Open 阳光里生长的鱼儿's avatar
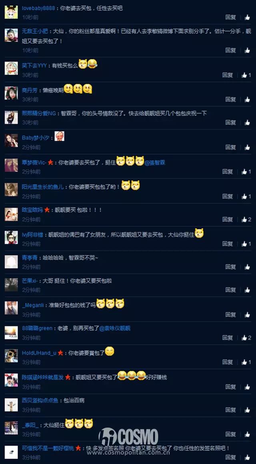 tap(11, 190)
